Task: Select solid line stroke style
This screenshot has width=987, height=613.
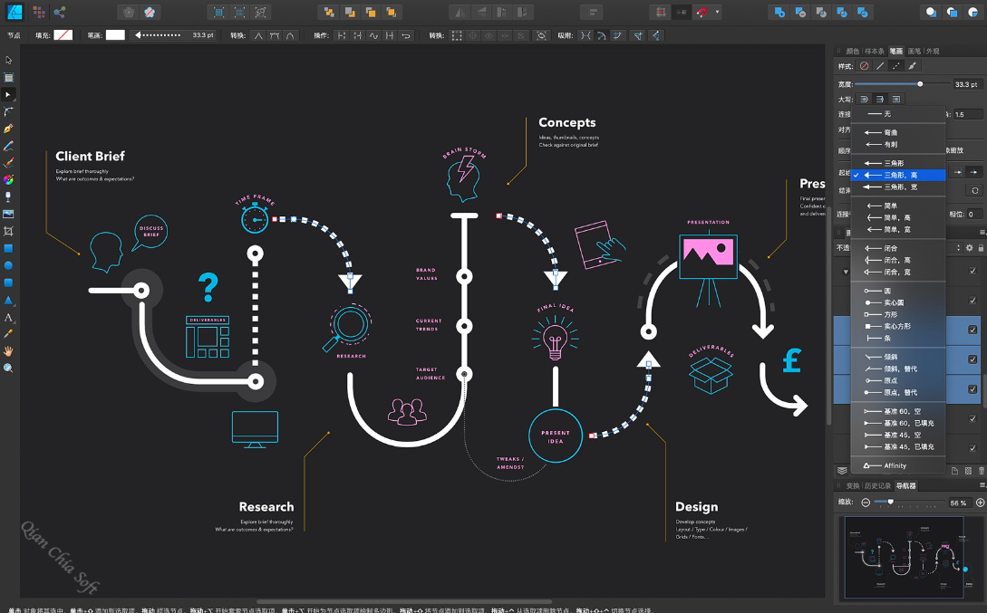Action: click(x=880, y=66)
